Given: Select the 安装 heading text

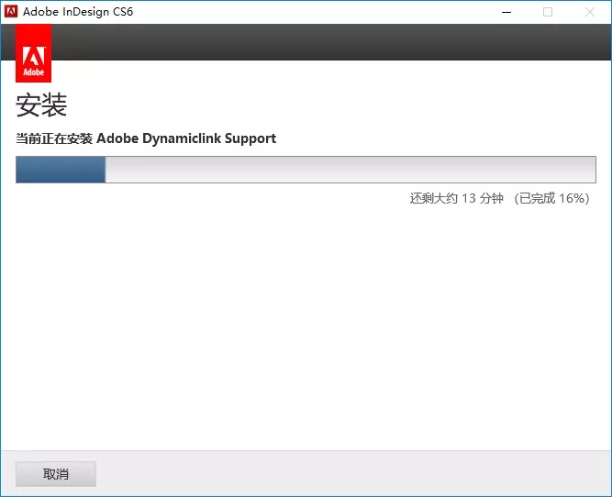Looking at the screenshot, I should 41,105.
